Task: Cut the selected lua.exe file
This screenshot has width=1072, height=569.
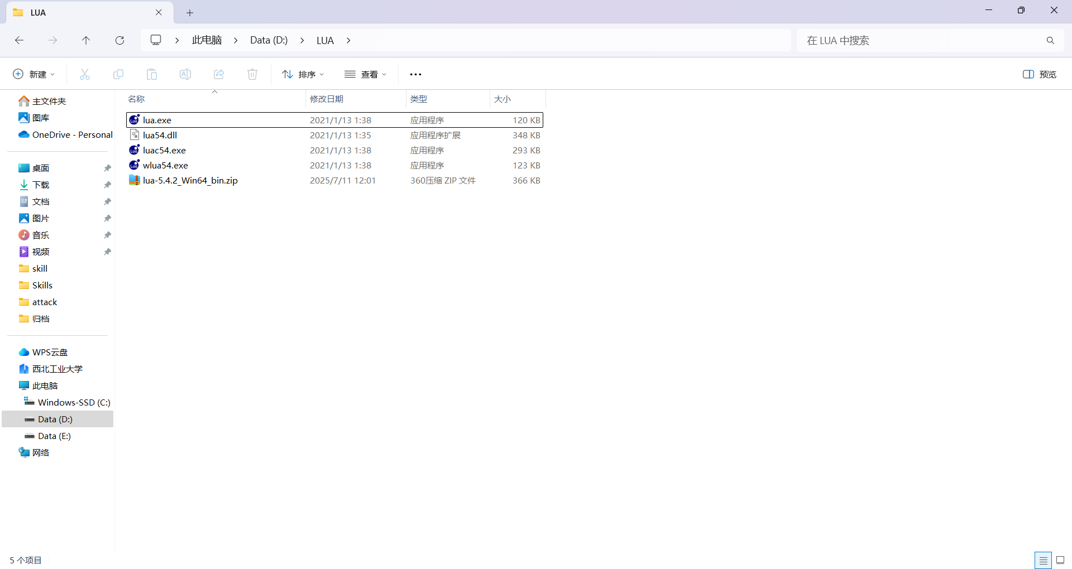Action: tap(84, 74)
